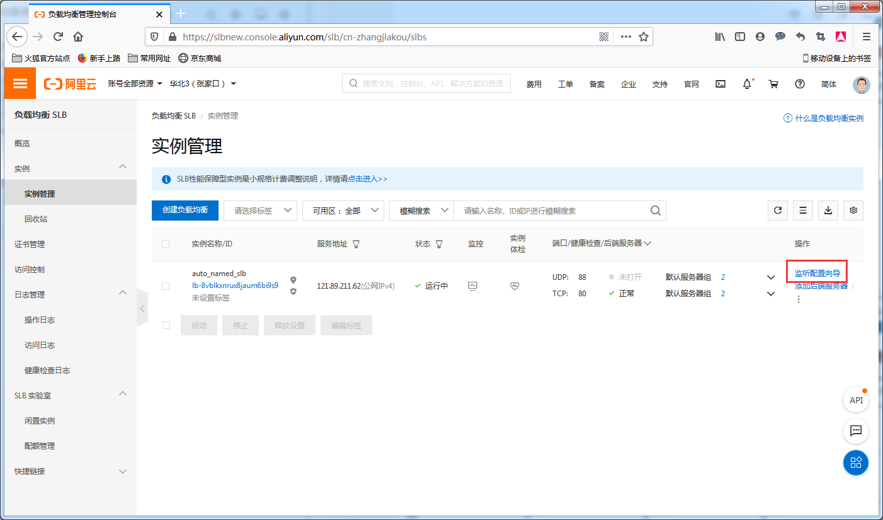Viewport: 883px width, 520px height.
Task: Toggle the select-all checkbox in table header
Action: click(166, 244)
